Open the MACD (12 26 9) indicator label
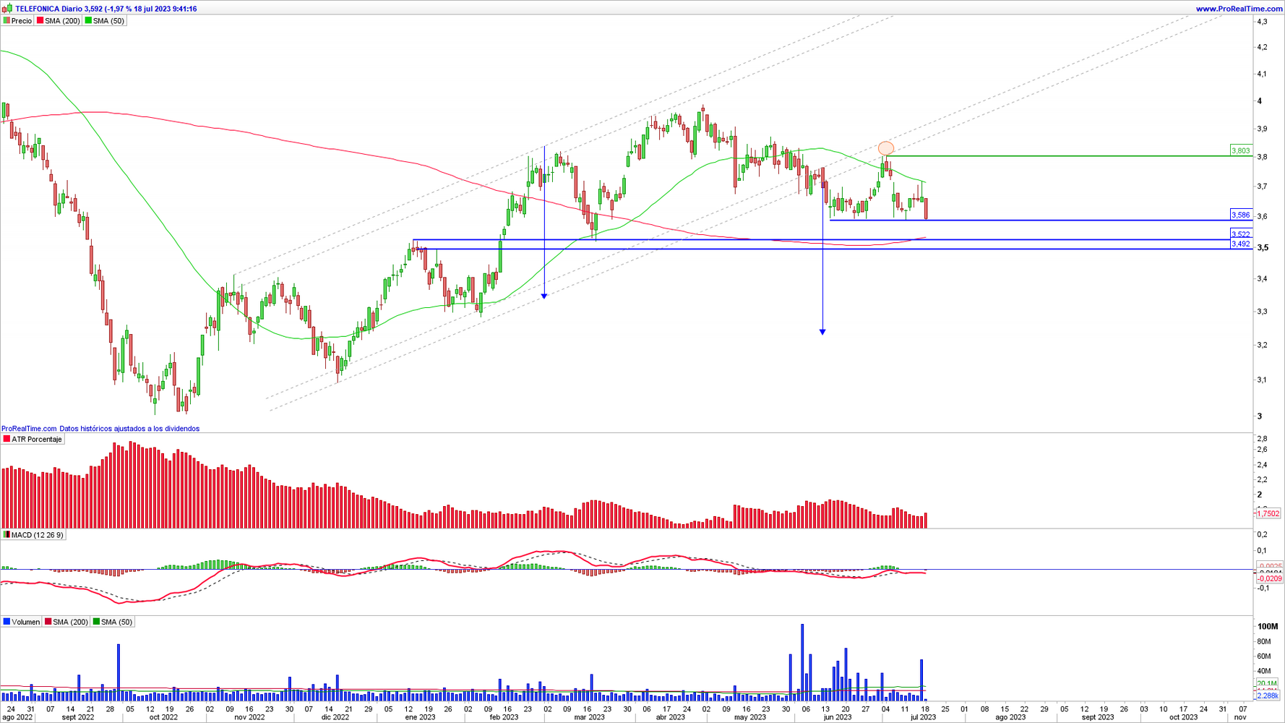Screen dimensions: 1285x723 pyautogui.click(x=38, y=535)
